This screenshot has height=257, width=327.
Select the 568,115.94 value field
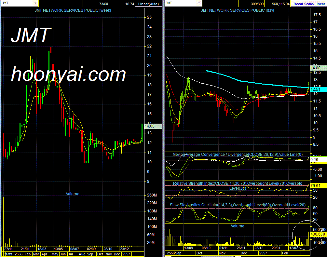point(277,4)
